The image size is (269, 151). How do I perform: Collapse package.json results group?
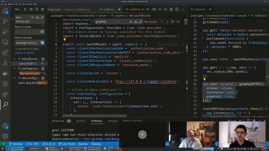coord(15,68)
